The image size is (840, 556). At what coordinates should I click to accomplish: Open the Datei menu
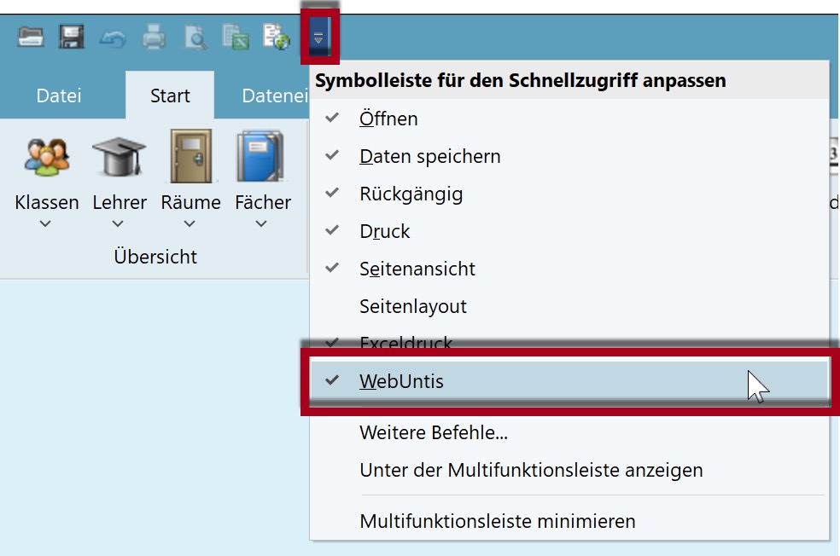point(58,96)
